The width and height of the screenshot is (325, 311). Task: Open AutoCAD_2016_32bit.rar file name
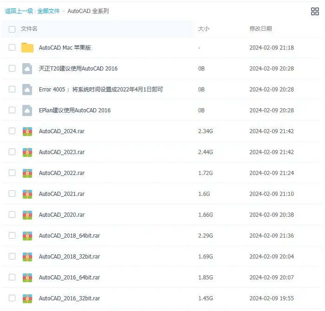70,298
